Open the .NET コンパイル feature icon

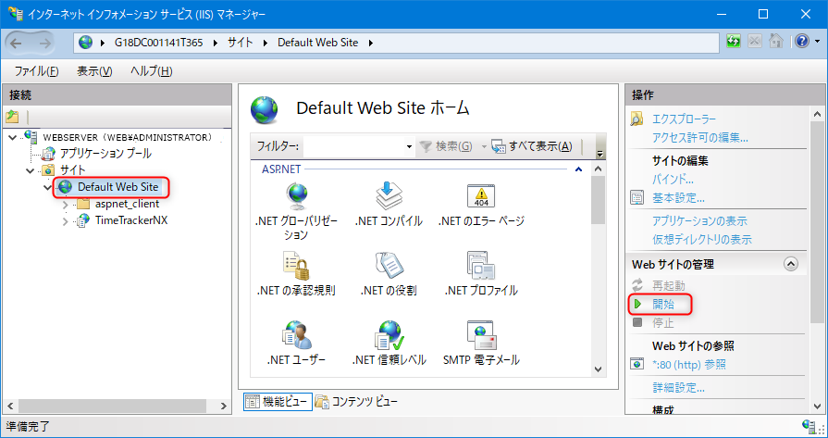[x=389, y=196]
